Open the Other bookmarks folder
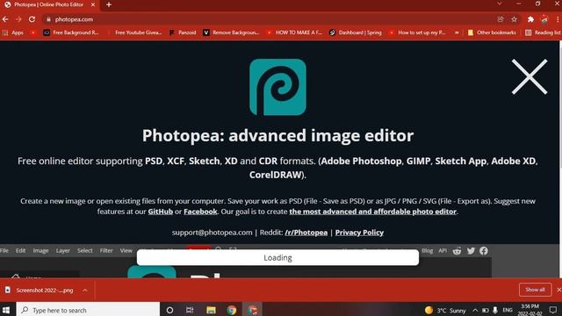 [492, 32]
